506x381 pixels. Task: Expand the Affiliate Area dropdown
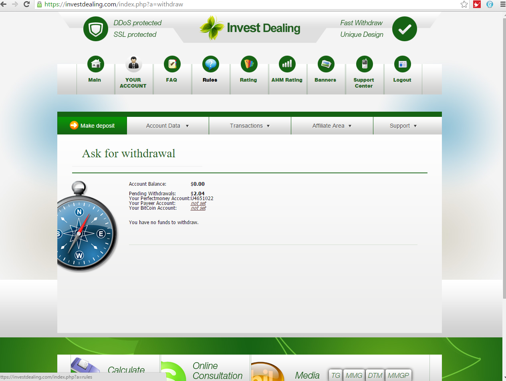click(332, 126)
